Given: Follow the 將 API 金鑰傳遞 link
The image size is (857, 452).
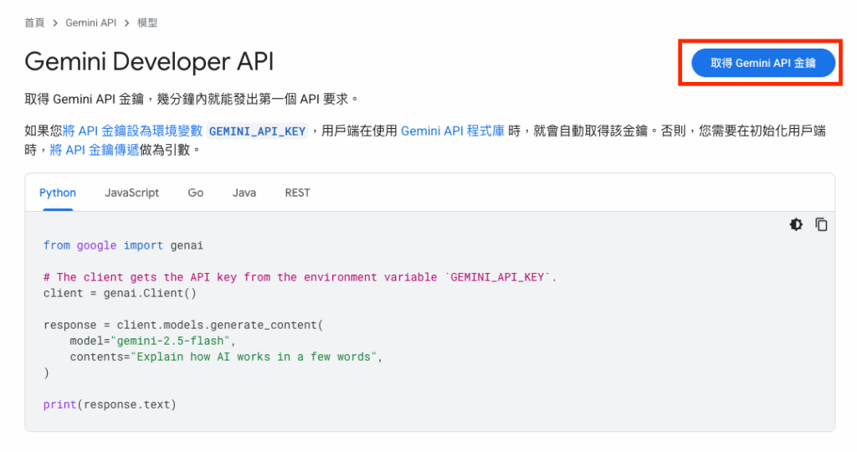Looking at the screenshot, I should click(95, 150).
